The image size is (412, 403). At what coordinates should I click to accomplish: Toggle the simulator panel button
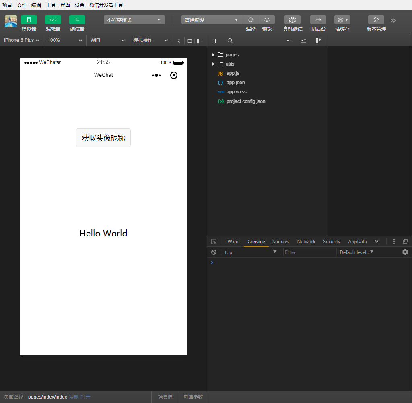pos(29,20)
